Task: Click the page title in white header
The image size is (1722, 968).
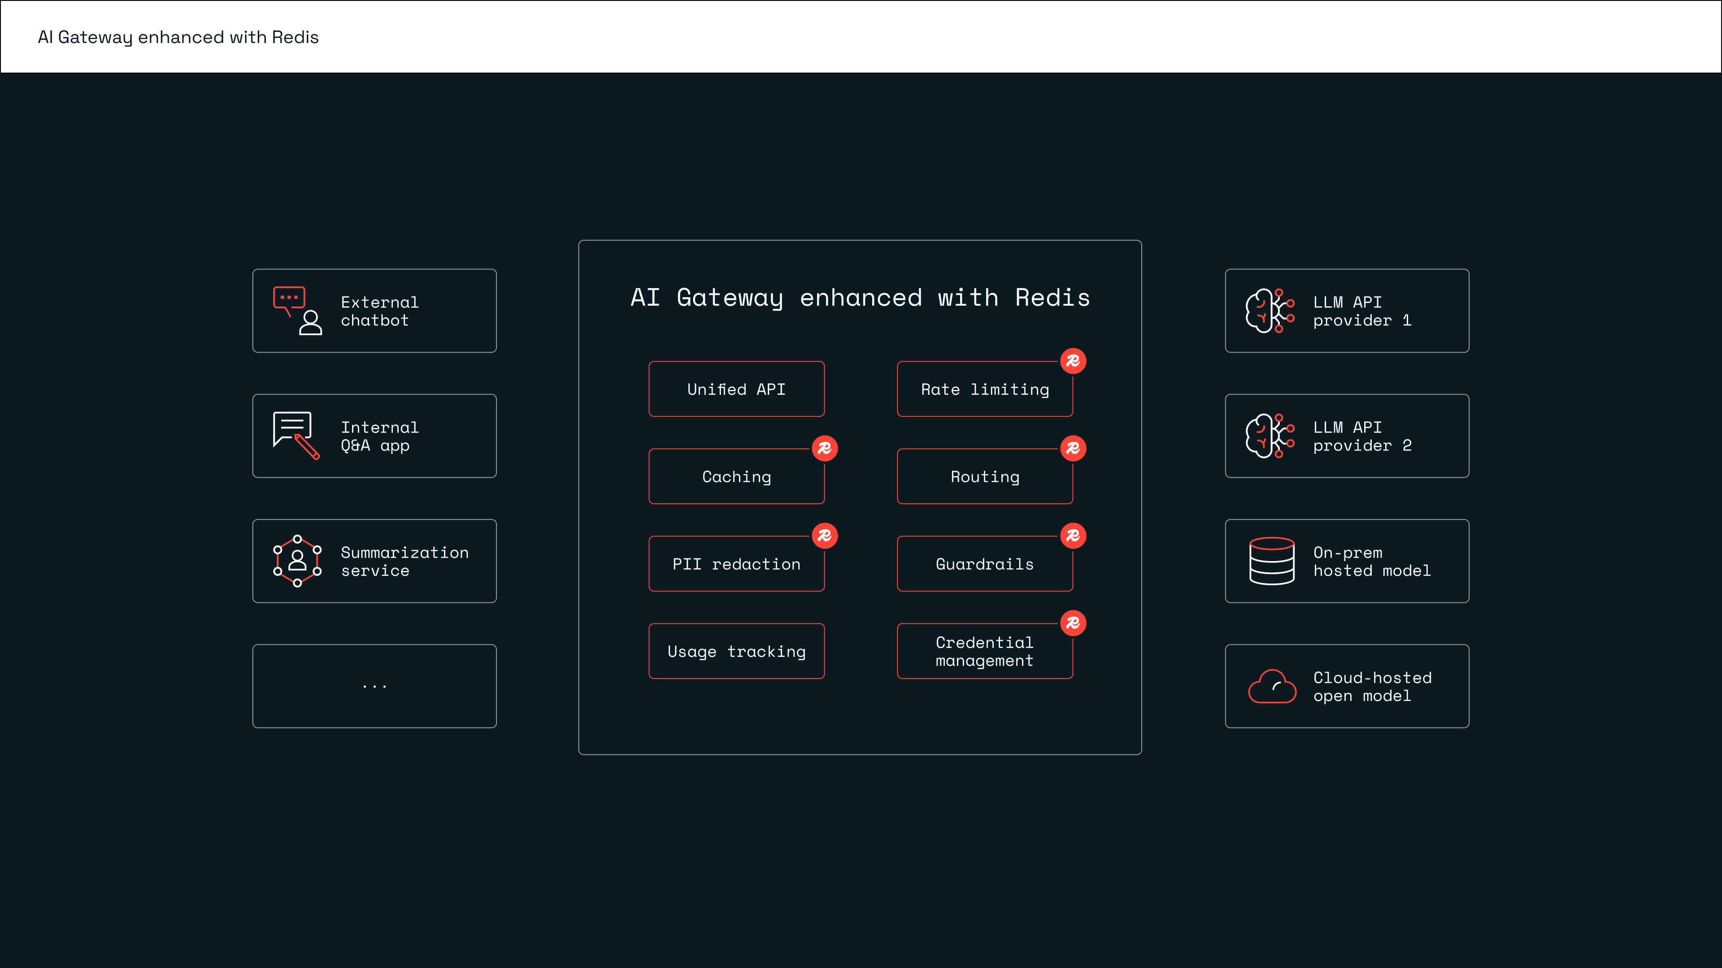Action: pyautogui.click(x=178, y=37)
